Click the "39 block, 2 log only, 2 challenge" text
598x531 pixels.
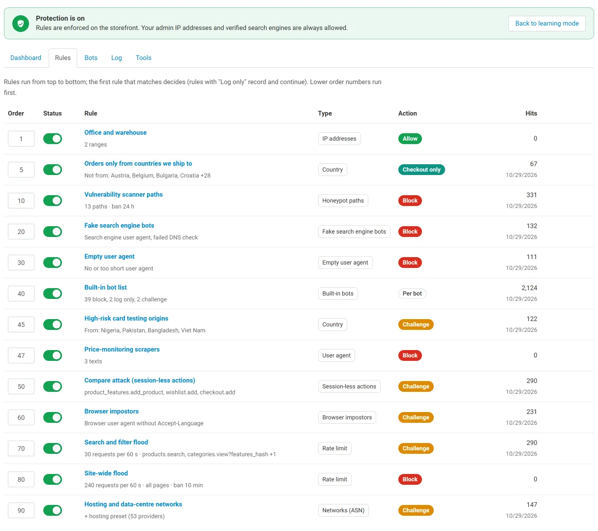[125, 299]
